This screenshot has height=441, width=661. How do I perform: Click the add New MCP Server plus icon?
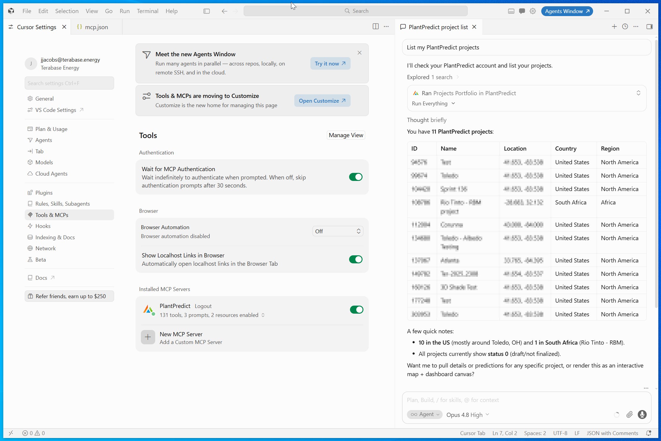(148, 337)
